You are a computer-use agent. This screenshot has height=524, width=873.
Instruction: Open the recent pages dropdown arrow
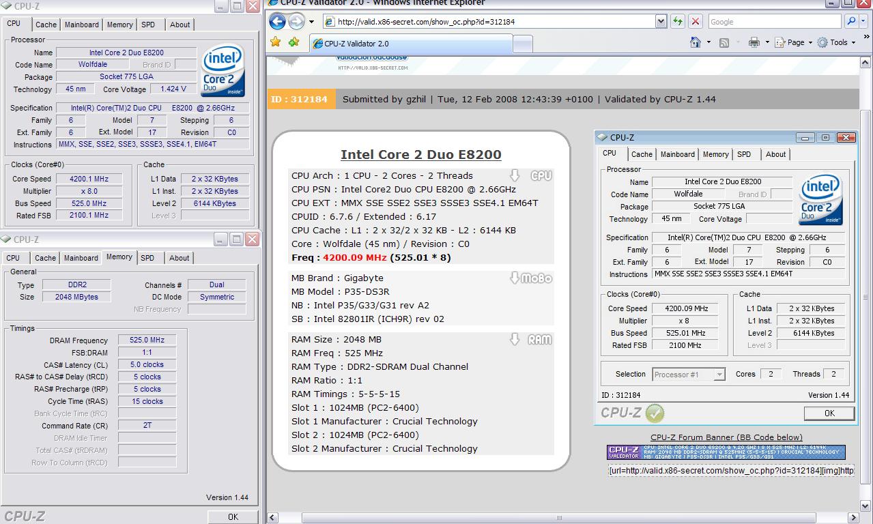pos(311,22)
